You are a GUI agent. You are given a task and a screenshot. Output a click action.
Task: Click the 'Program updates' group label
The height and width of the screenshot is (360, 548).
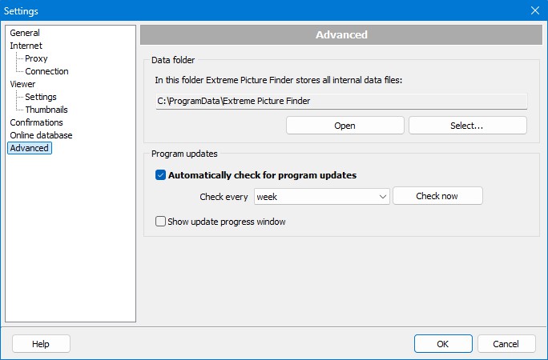pyautogui.click(x=184, y=154)
